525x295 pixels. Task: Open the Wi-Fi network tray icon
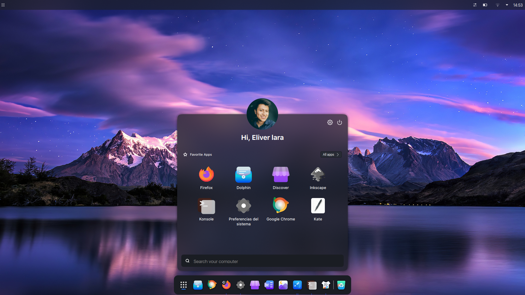[x=498, y=5]
